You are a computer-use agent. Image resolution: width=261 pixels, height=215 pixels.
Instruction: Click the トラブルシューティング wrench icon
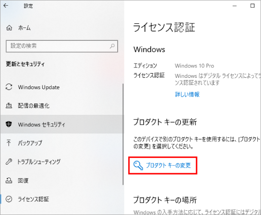coord(9,161)
